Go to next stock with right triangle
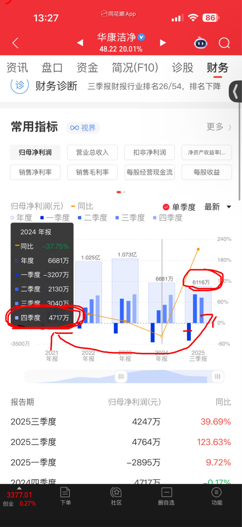Screen dimensions: 242x527 pyautogui.click(x=163, y=43)
